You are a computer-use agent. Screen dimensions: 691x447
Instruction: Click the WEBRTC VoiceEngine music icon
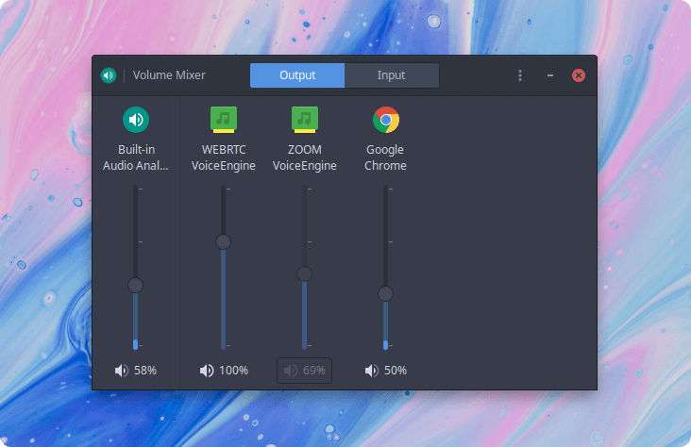[x=224, y=120]
